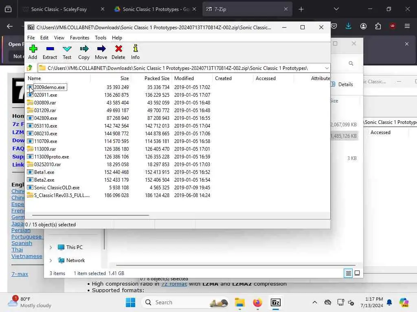Open the File menu in 7-Zip
This screenshot has width=417, height=312.
pos(31,38)
